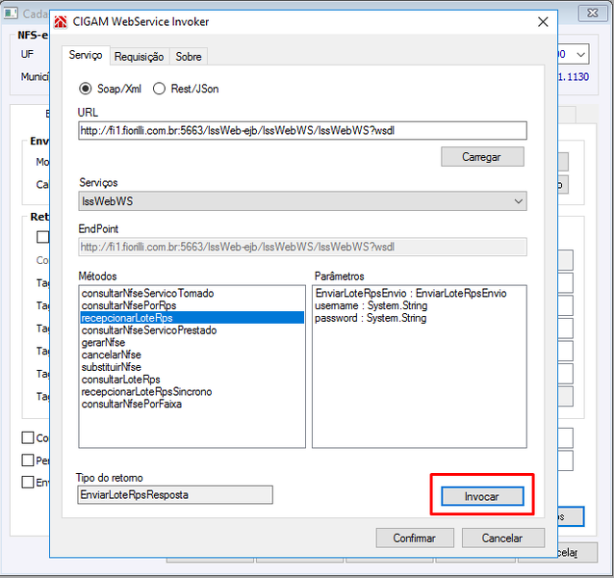The width and height of the screenshot is (614, 578).
Task: Select method recepcionarLoteRps
Action: [x=192, y=318]
